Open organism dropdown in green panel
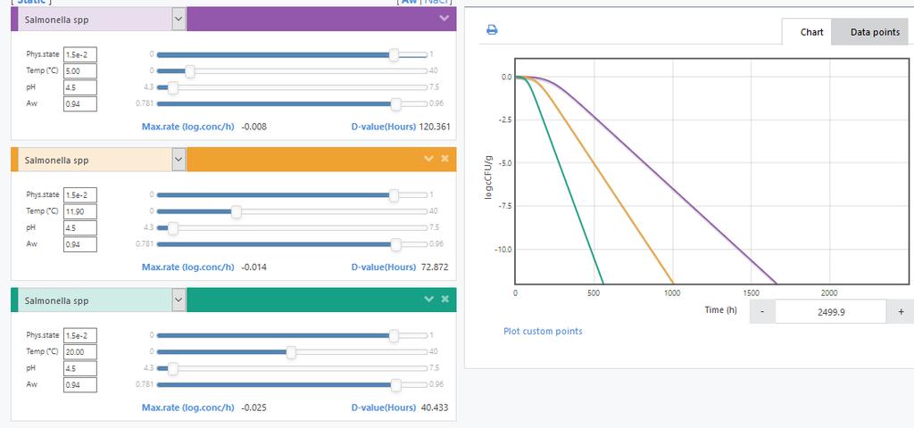This screenshot has width=914, height=428. [179, 300]
